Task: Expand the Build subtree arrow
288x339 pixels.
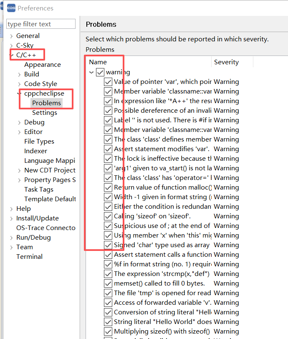Action: [x=20, y=75]
